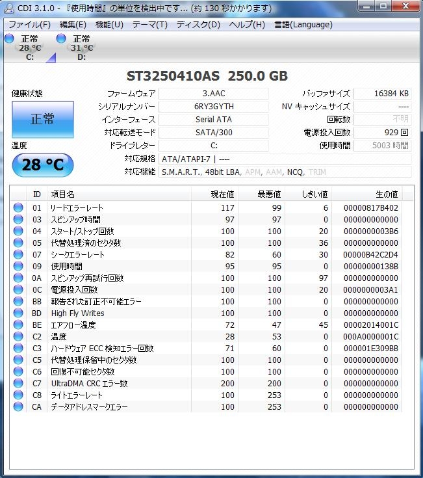Click status orb for 03 スピンアップ時間
The width and height of the screenshot is (423, 478).
click(18, 219)
